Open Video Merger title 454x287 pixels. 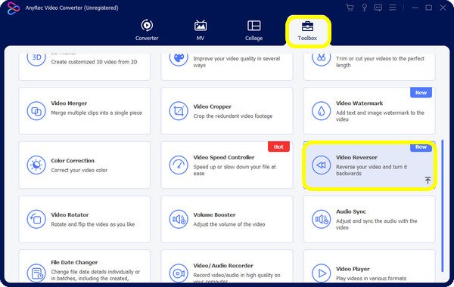click(69, 103)
